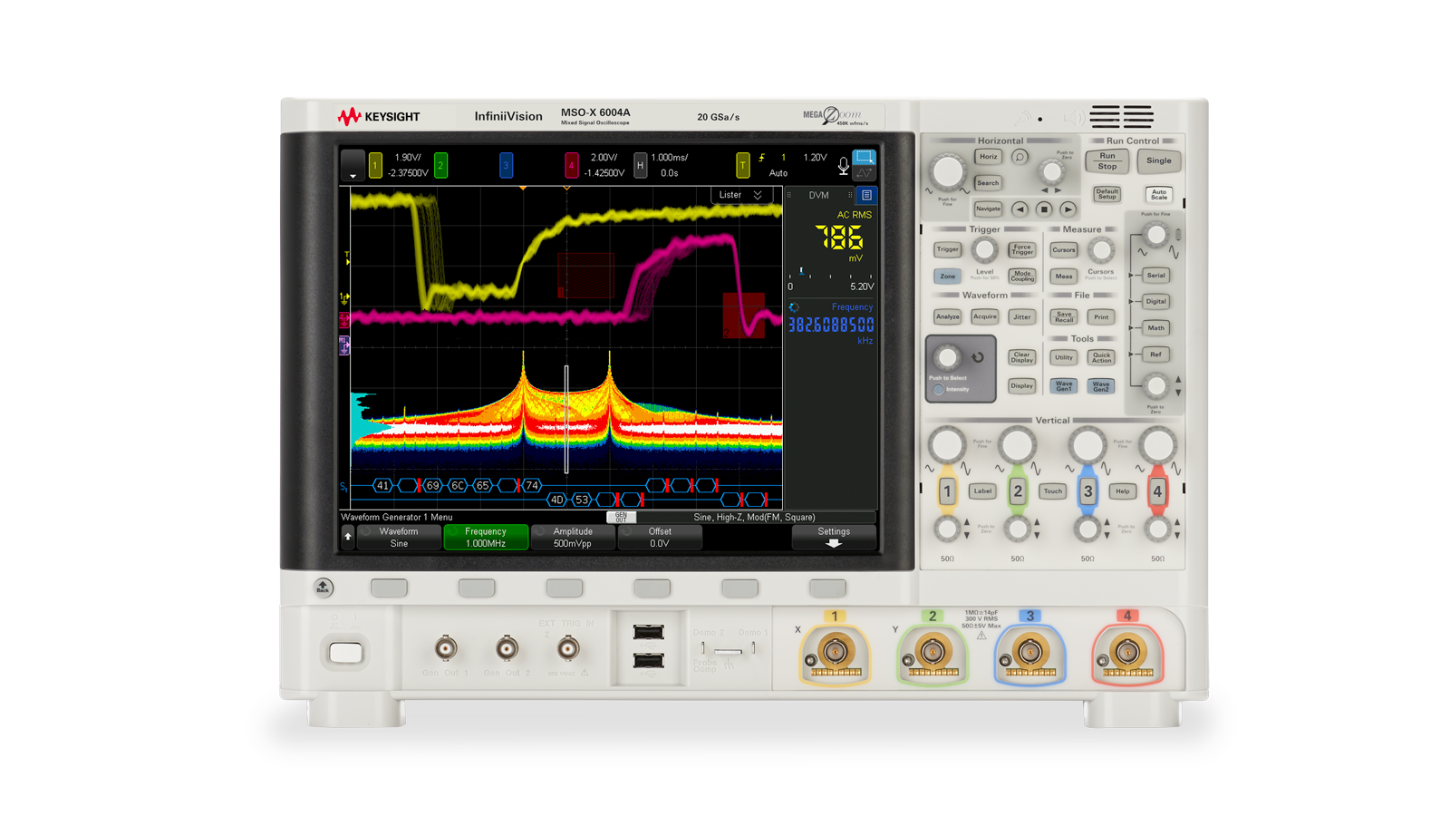Click the Clear Display key

(x=1021, y=358)
